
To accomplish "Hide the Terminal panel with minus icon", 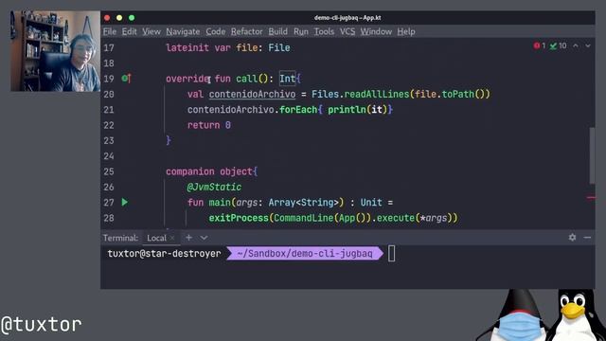I will pos(587,238).
